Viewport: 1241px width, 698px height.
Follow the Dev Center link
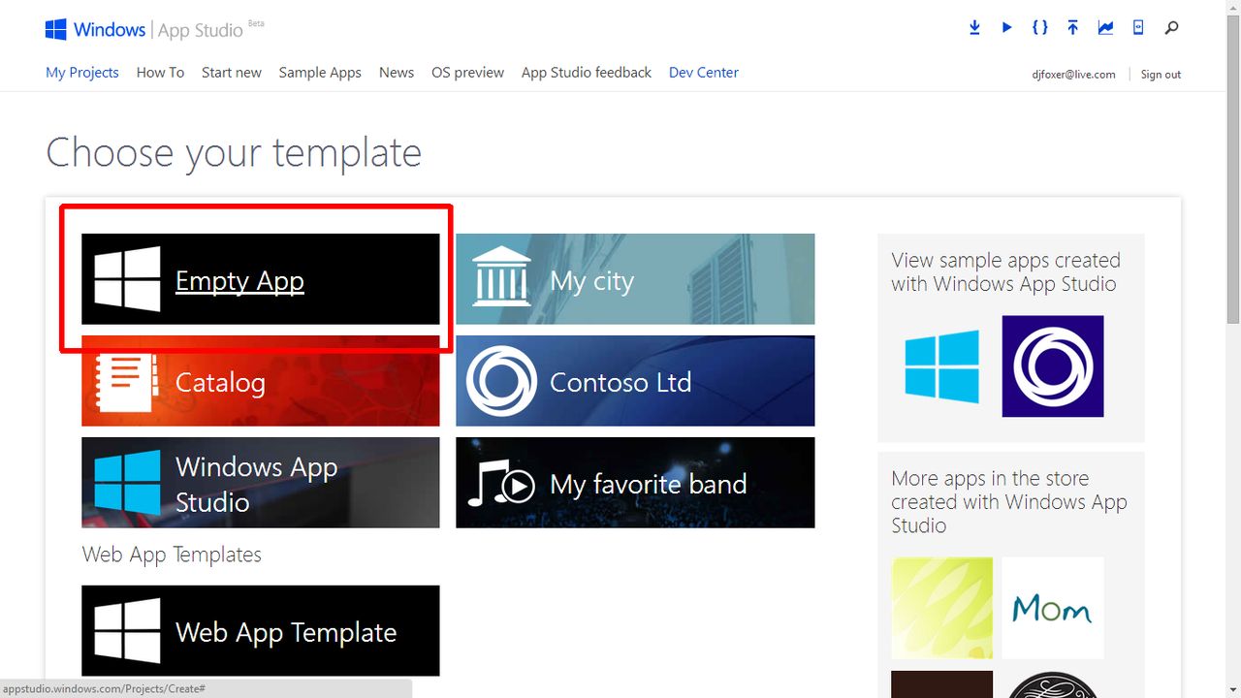coord(704,73)
